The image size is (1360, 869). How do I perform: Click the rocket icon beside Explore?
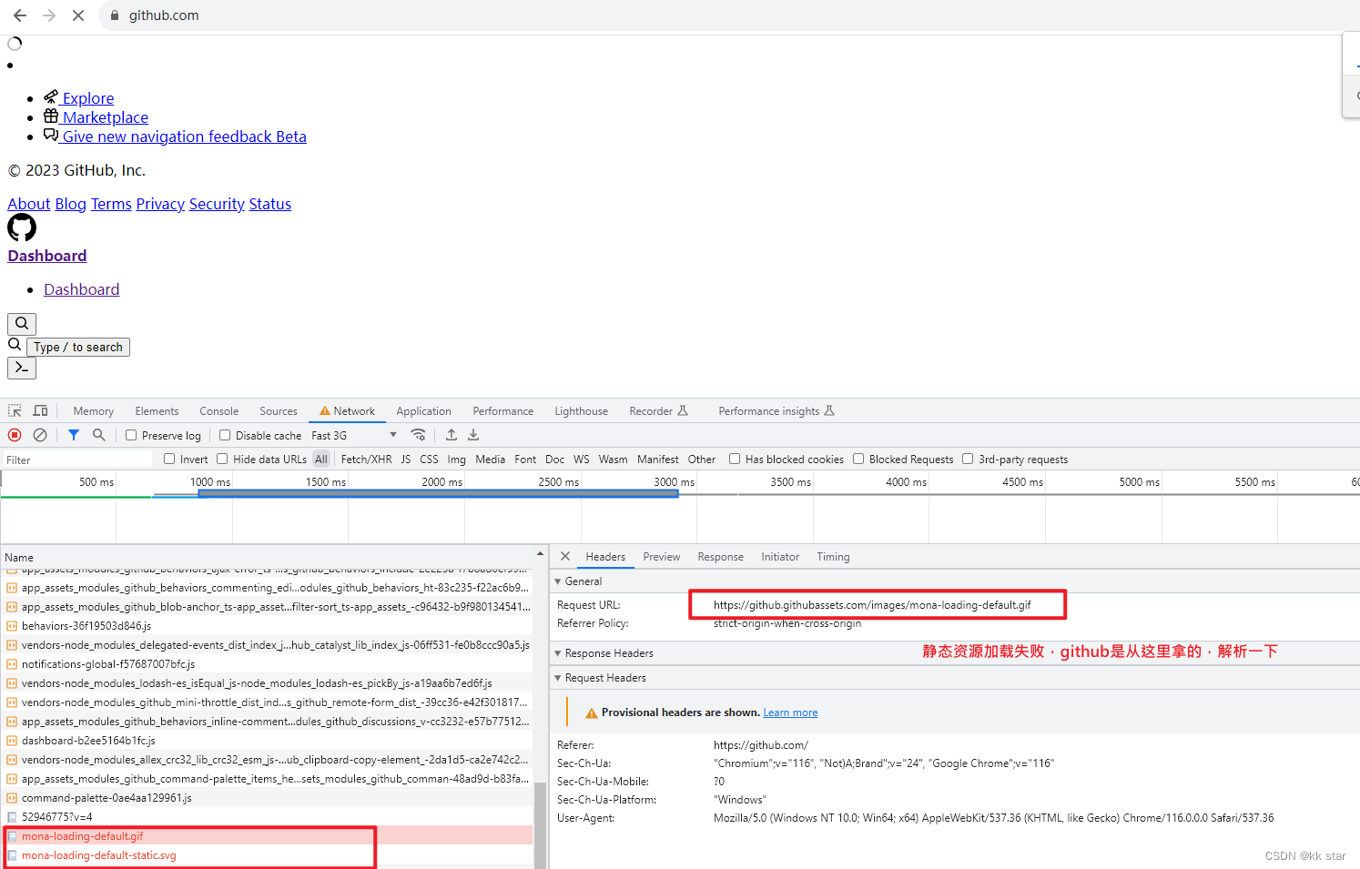pyautogui.click(x=51, y=97)
